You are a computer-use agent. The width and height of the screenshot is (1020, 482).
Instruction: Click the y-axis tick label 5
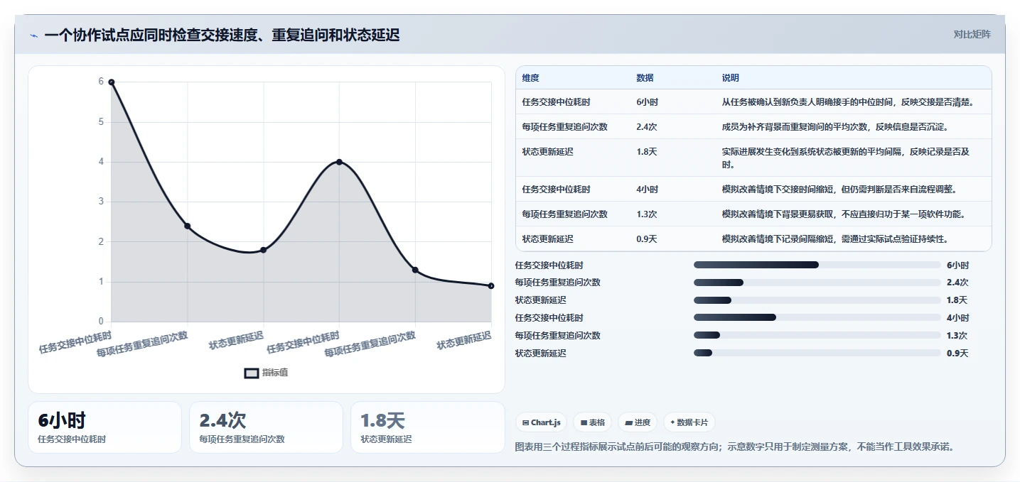click(x=101, y=122)
